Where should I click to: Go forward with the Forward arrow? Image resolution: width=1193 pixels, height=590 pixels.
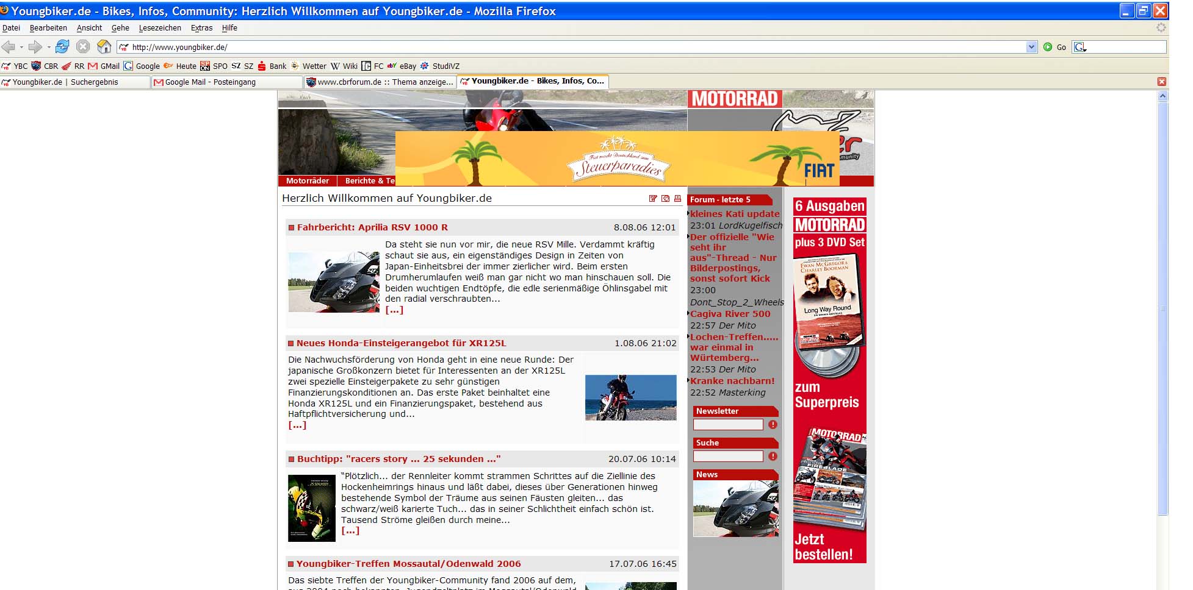point(35,47)
